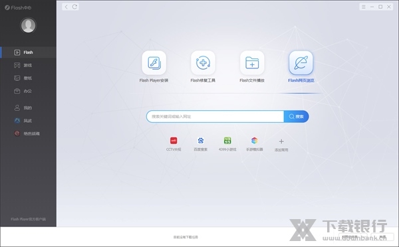Select the Flash网页浏览 web browsing tile
The width and height of the screenshot is (399, 247).
[x=301, y=67]
